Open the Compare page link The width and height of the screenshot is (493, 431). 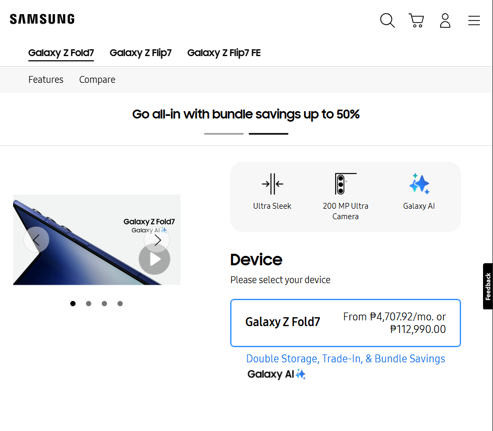(97, 80)
